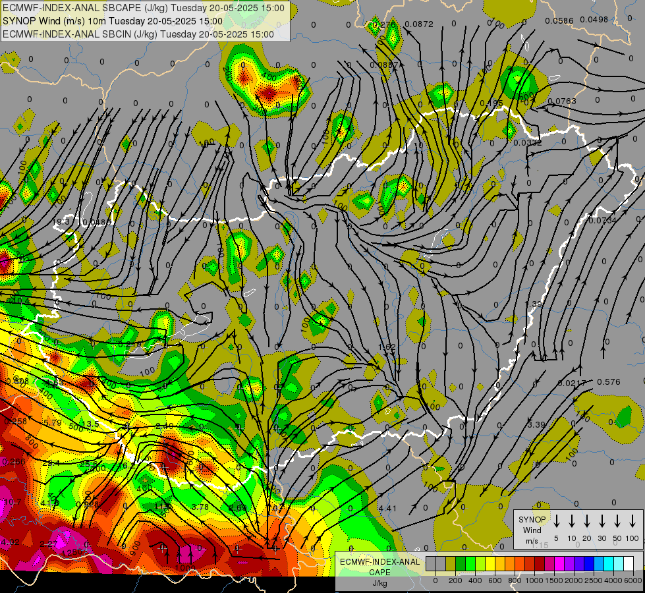Image resolution: width=645 pixels, height=593 pixels.
Task: Click the 2000 tick label in CAPE legend
Action: 574,580
